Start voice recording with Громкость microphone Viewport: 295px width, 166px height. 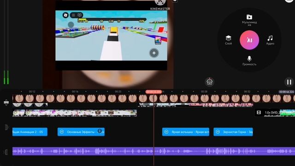click(249, 60)
